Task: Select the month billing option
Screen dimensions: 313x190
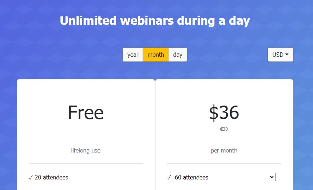Action: point(156,55)
